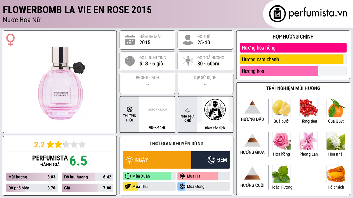Open the perfumista.vn site name link
The image size is (353, 198).
318,13
